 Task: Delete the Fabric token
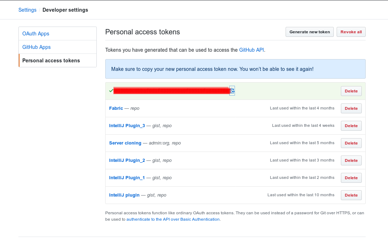point(351,108)
